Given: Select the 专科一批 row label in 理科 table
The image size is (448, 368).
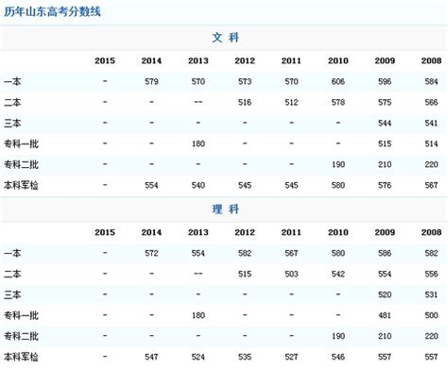Looking at the screenshot, I should [x=21, y=315].
